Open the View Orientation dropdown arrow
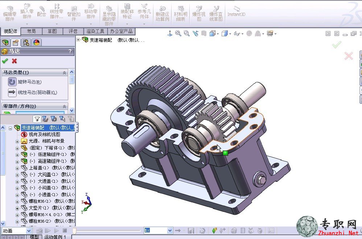Screen dimensions: 362x239 [x=218, y=34]
